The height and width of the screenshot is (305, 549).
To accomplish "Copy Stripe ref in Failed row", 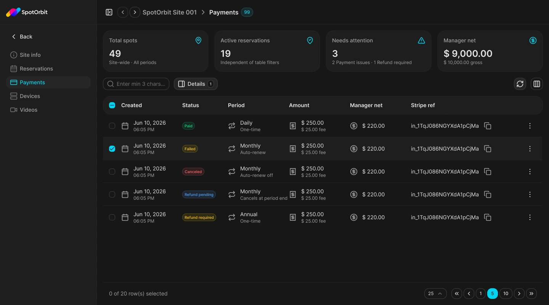I will click(488, 149).
